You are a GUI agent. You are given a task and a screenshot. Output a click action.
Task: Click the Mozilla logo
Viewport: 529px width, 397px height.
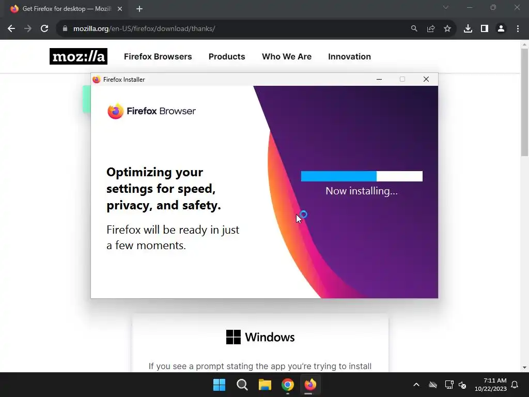[79, 56]
